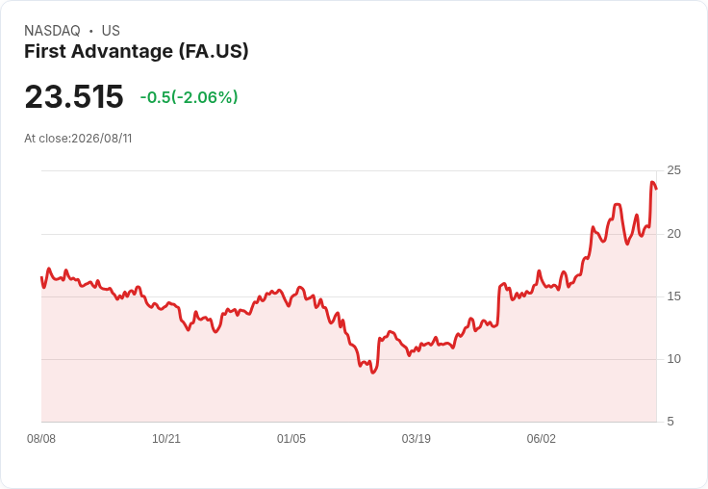708x489 pixels.
Task: Click the chart's lowest trough near 9
Action: tap(373, 373)
